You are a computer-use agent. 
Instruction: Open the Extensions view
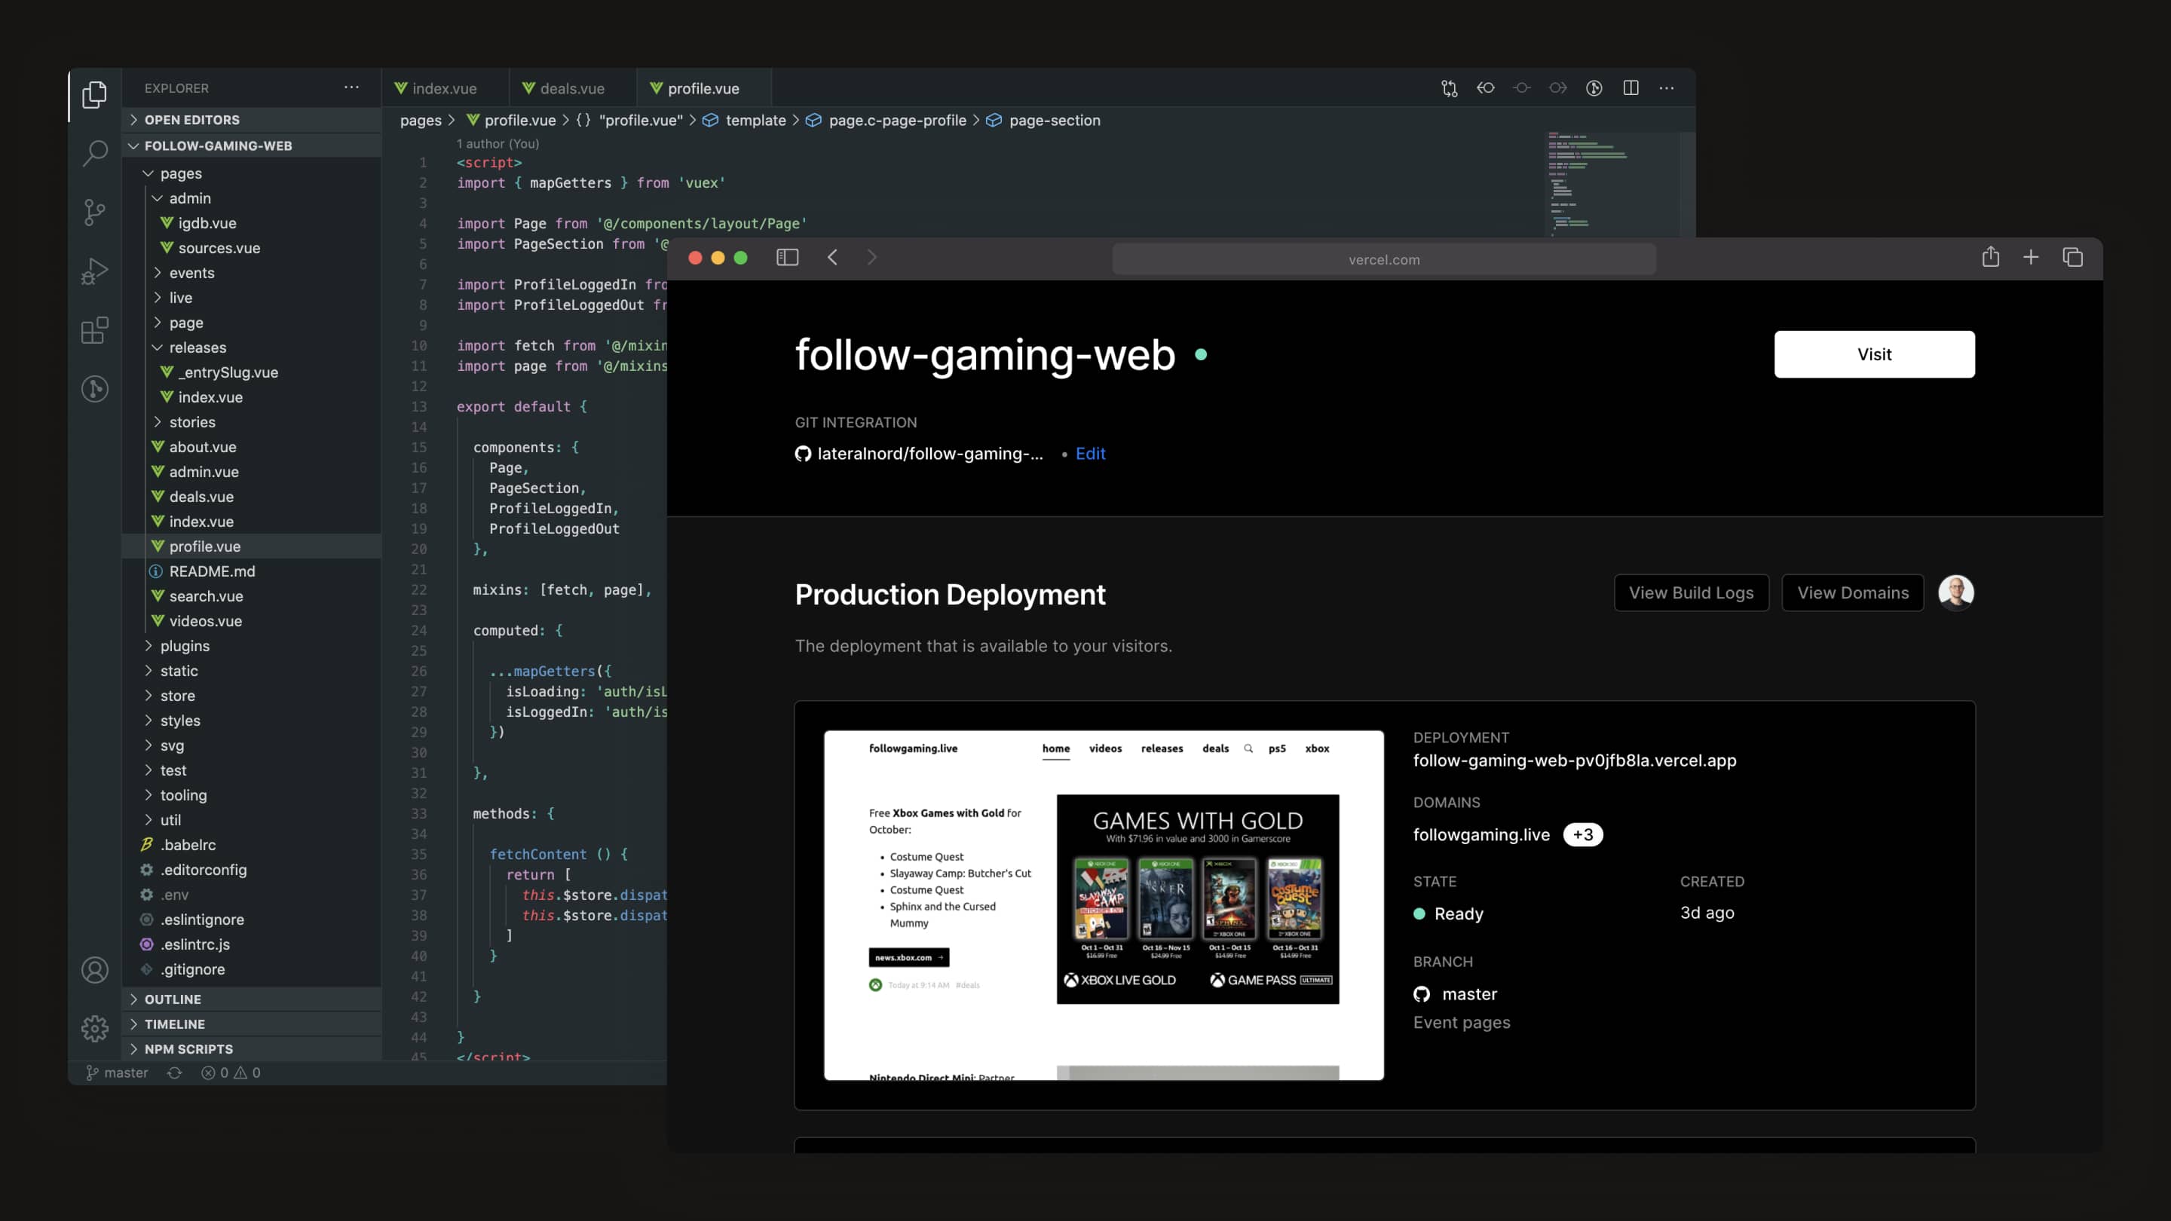(94, 329)
